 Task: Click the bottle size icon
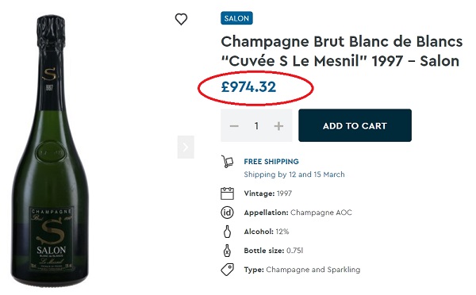coord(227,251)
